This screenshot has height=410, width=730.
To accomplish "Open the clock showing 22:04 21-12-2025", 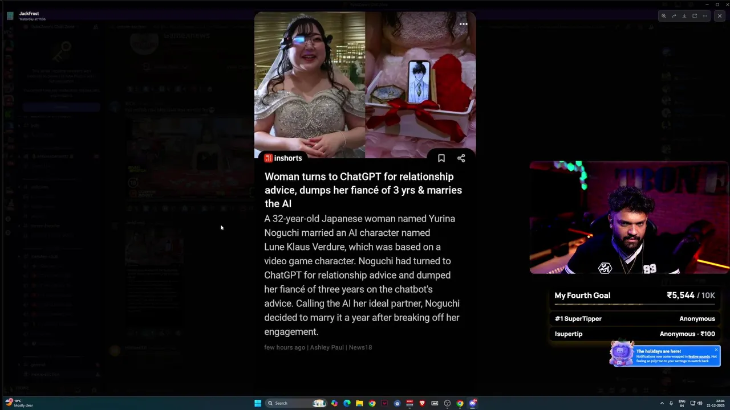I will pyautogui.click(x=716, y=403).
